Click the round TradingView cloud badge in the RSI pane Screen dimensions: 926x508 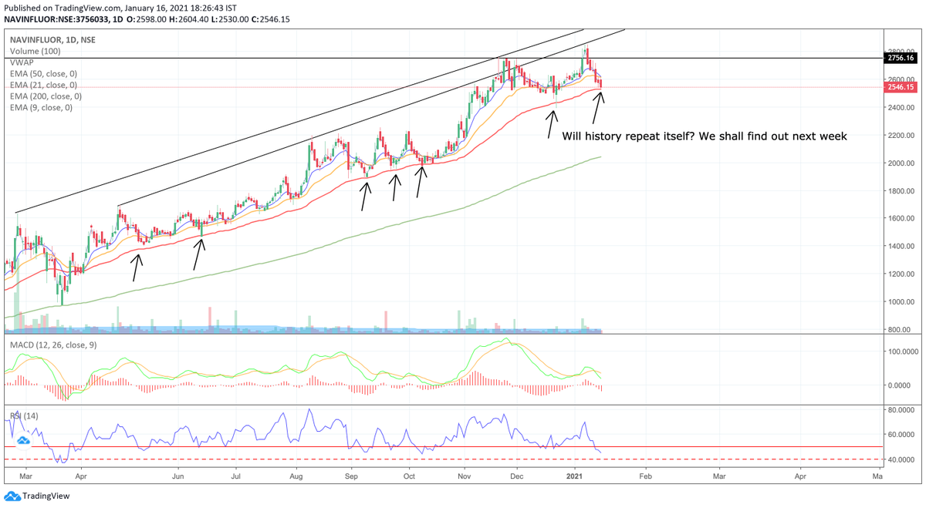pos(23,439)
